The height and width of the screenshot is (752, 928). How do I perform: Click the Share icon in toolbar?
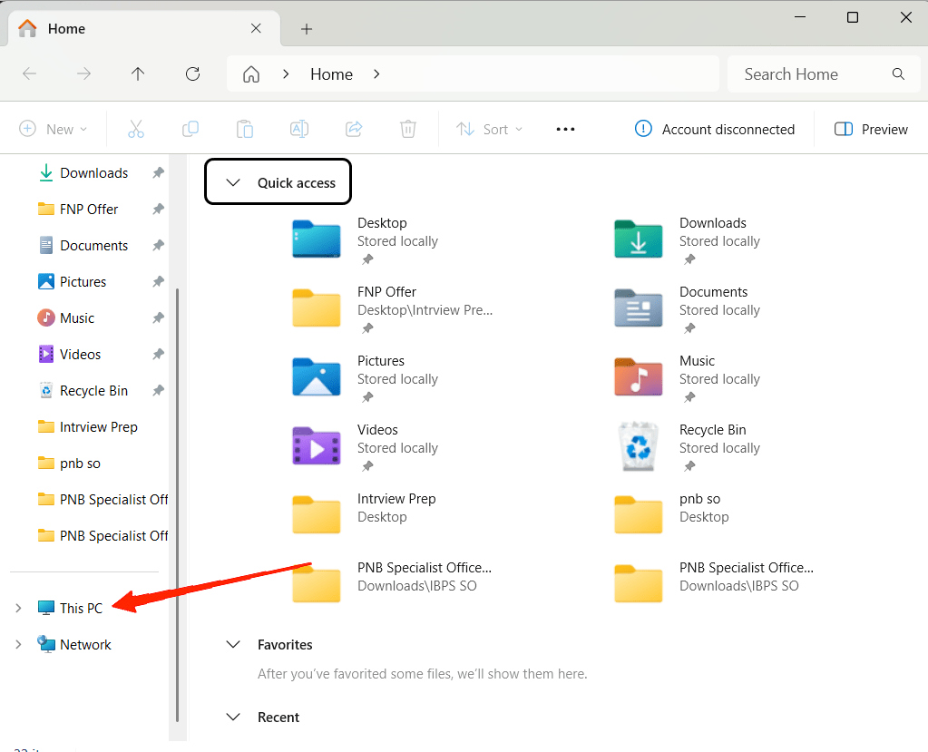[354, 129]
